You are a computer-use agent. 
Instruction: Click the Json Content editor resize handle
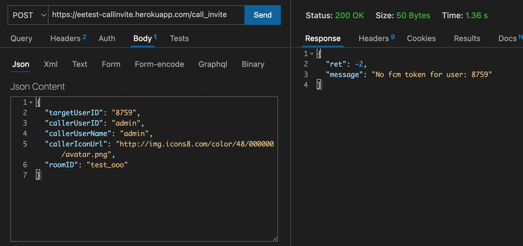tap(275, 239)
